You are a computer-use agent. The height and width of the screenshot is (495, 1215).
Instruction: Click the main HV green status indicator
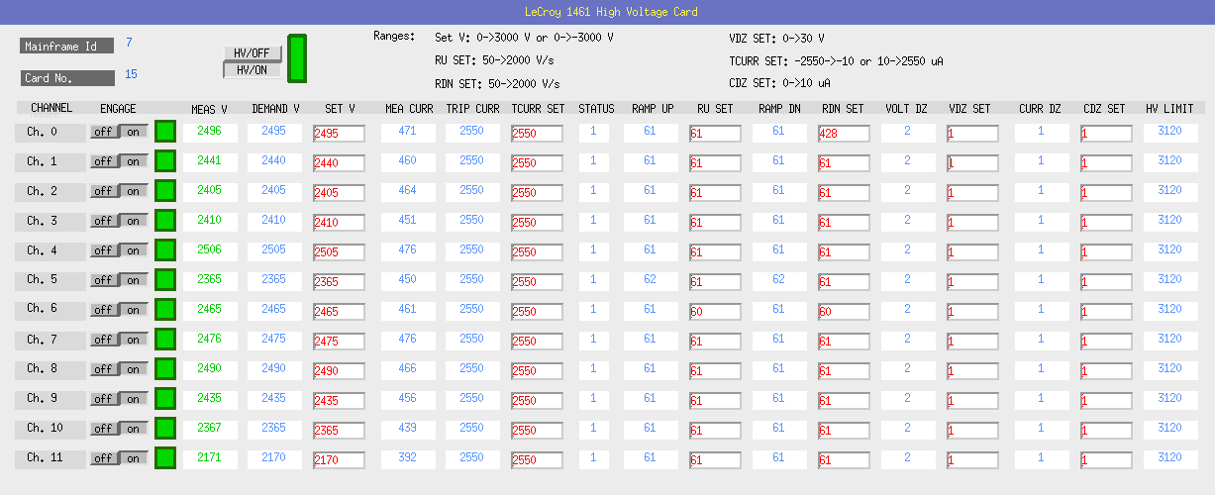297,58
